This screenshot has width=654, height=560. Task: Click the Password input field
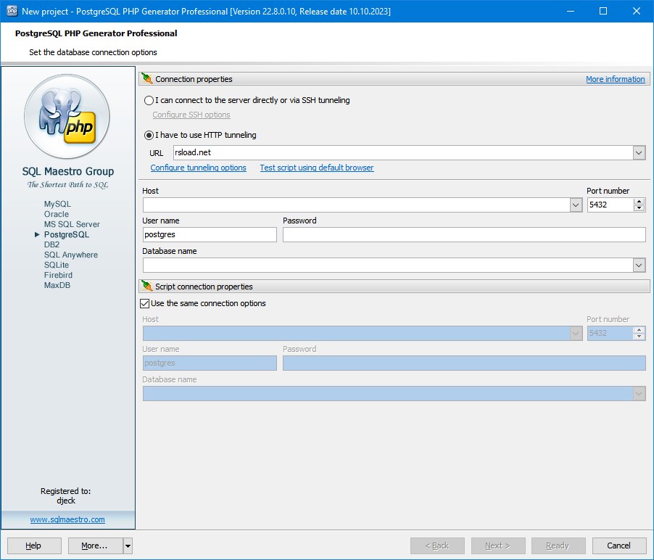point(463,235)
